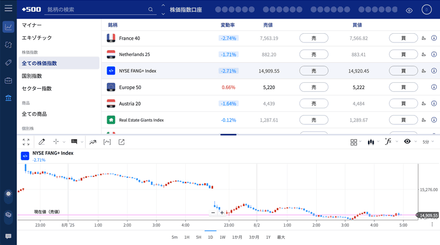Image resolution: width=440 pixels, height=245 pixels.
Task: Click the France 40 売 sell button
Action: pyautogui.click(x=314, y=38)
